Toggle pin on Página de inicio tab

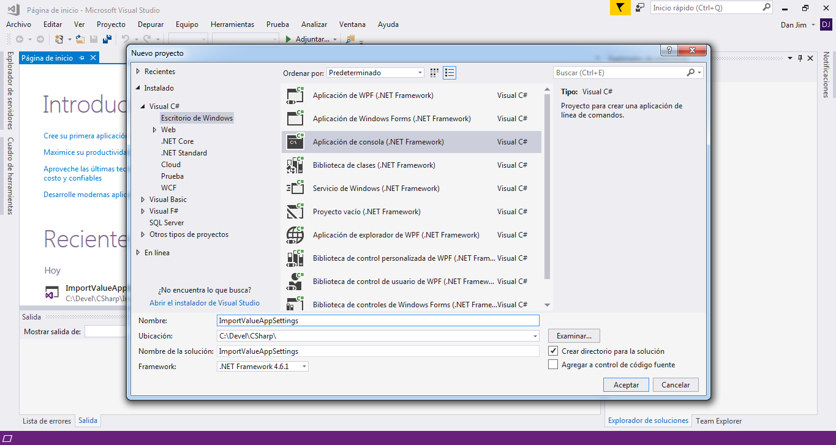click(x=80, y=58)
